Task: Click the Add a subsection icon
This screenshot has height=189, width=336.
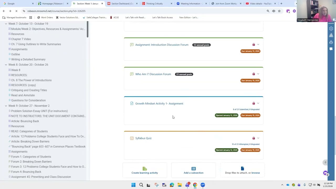Action: pos(193,169)
